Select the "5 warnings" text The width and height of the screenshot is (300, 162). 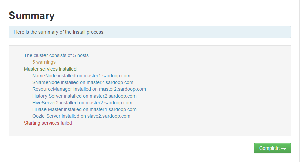[x=44, y=62]
